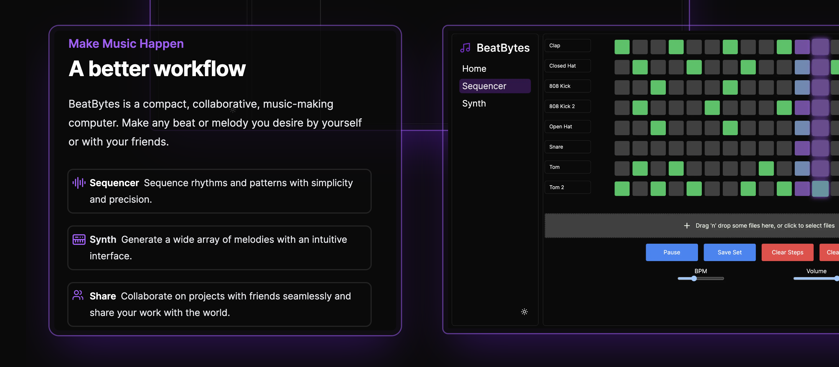
Task: Click the Save Set button
Action: coord(729,252)
